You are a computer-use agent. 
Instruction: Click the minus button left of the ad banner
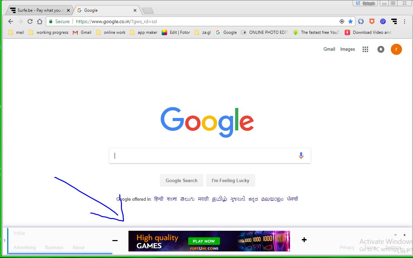(115, 240)
